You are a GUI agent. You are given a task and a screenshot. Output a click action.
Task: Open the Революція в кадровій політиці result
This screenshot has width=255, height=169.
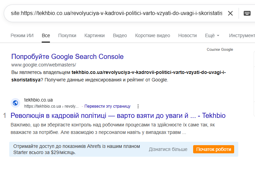[x=118, y=116]
